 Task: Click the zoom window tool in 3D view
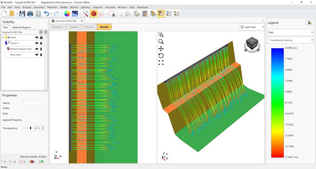pyautogui.click(x=161, y=35)
